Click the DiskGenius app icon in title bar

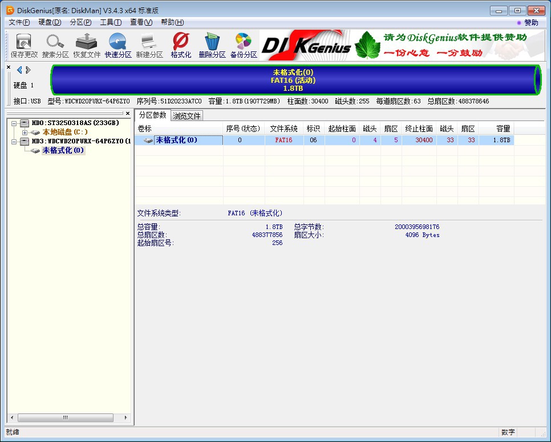pos(10,10)
